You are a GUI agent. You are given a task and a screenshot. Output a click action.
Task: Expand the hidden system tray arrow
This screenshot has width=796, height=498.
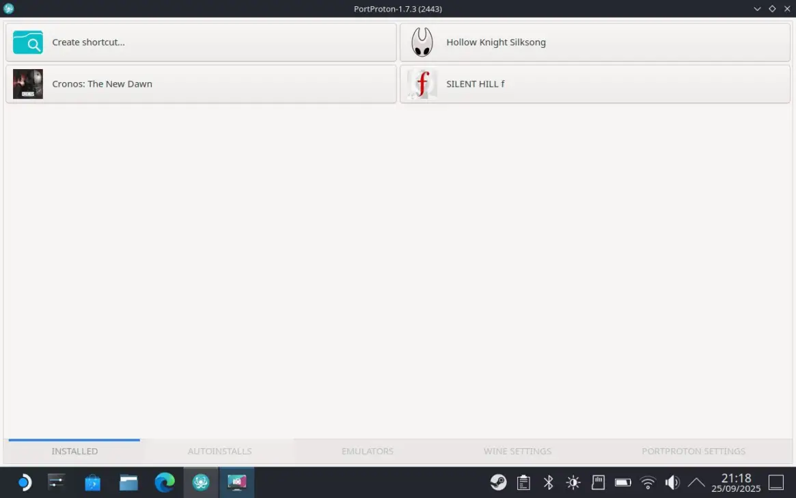tap(696, 482)
